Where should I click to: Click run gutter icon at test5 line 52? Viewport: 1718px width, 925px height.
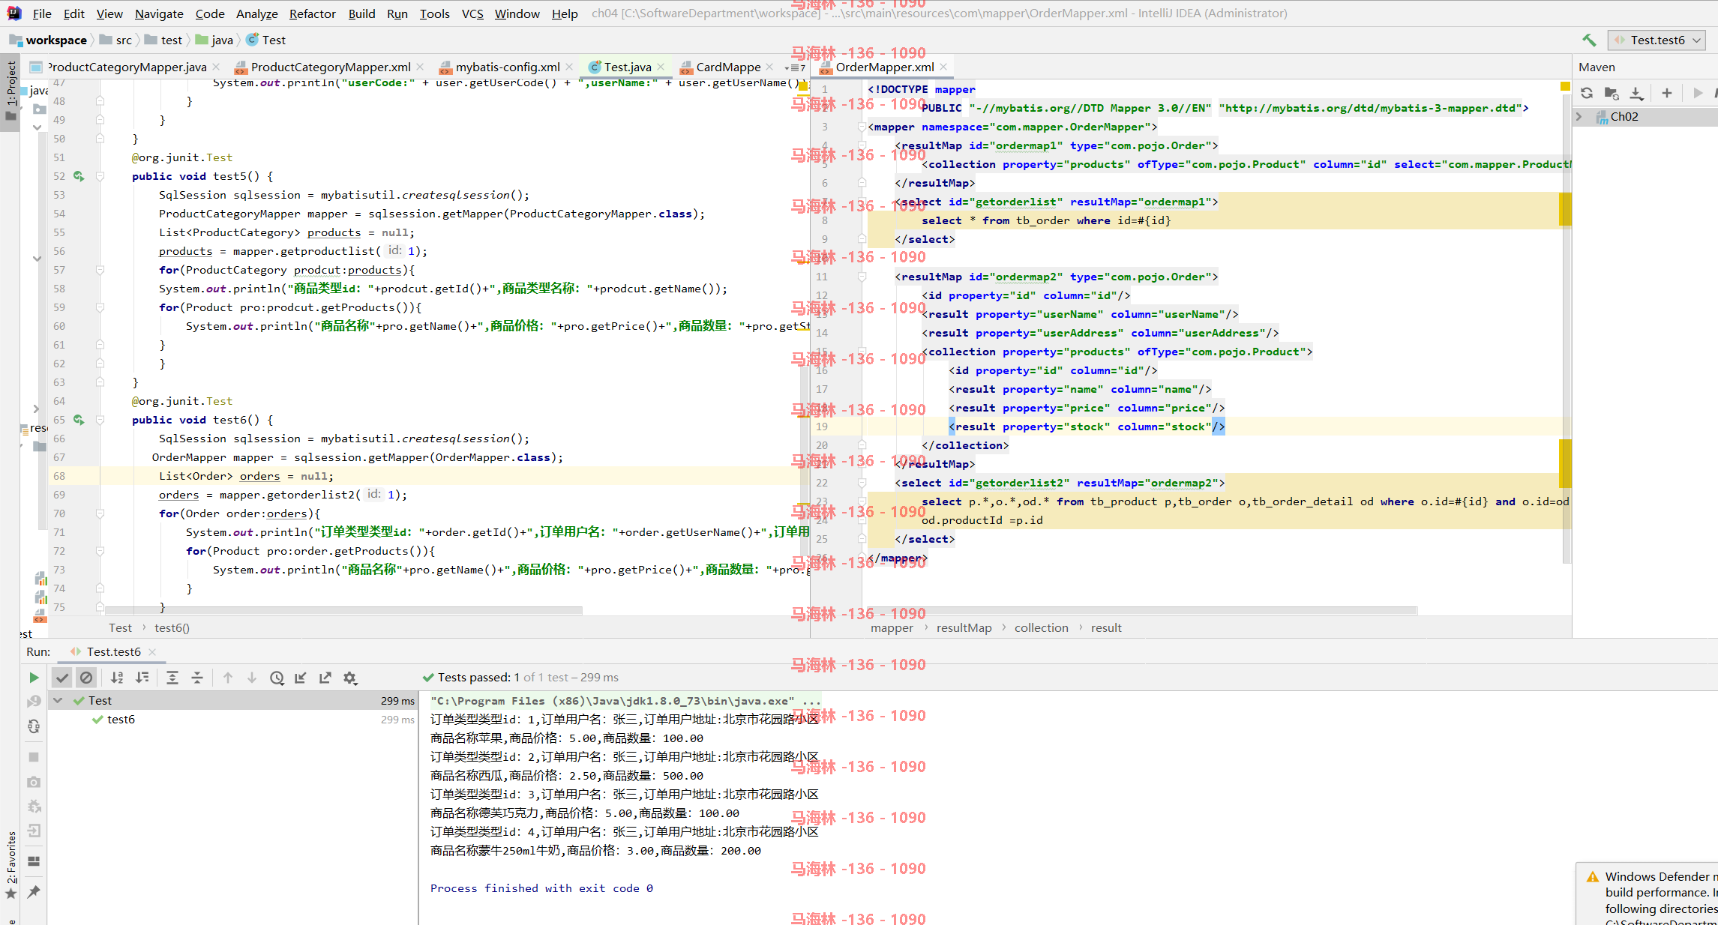(x=79, y=176)
